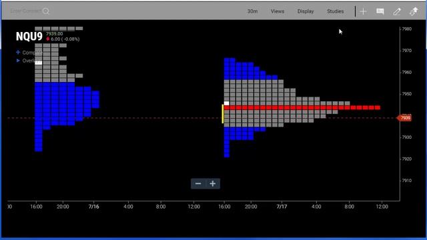Click the share/export chart icon

[414, 11]
